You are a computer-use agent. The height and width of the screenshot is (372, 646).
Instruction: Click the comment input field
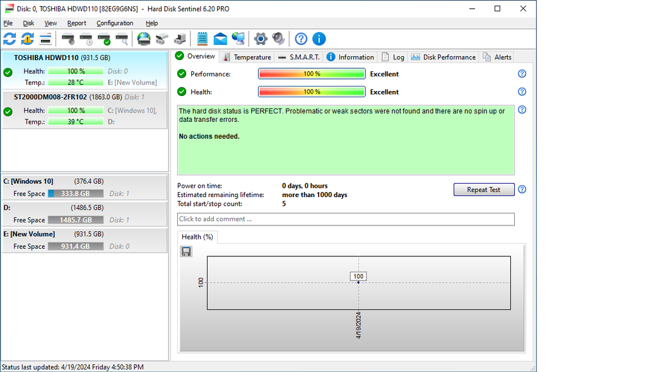click(346, 219)
